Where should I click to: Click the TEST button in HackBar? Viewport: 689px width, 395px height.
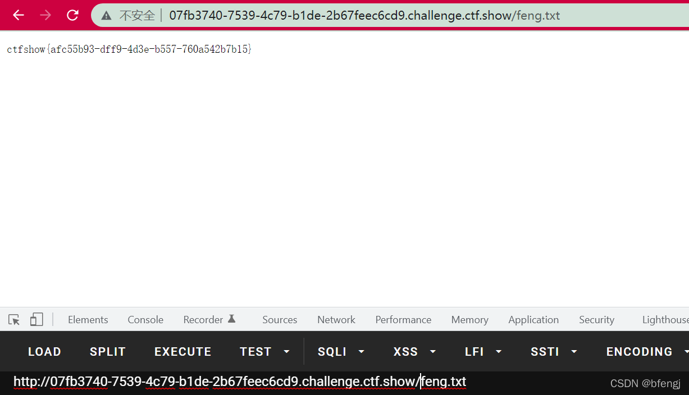pyautogui.click(x=255, y=352)
